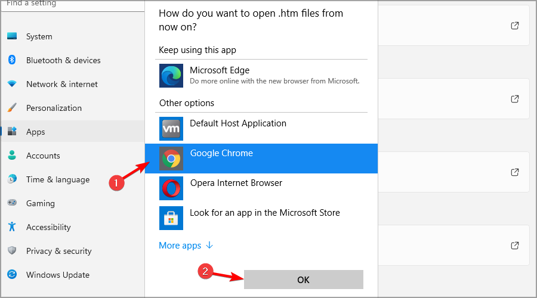
Task: Click the Google Chrome logo icon
Action: click(x=171, y=159)
